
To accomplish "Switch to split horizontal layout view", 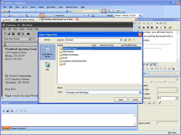I will pyautogui.click(x=108, y=11).
